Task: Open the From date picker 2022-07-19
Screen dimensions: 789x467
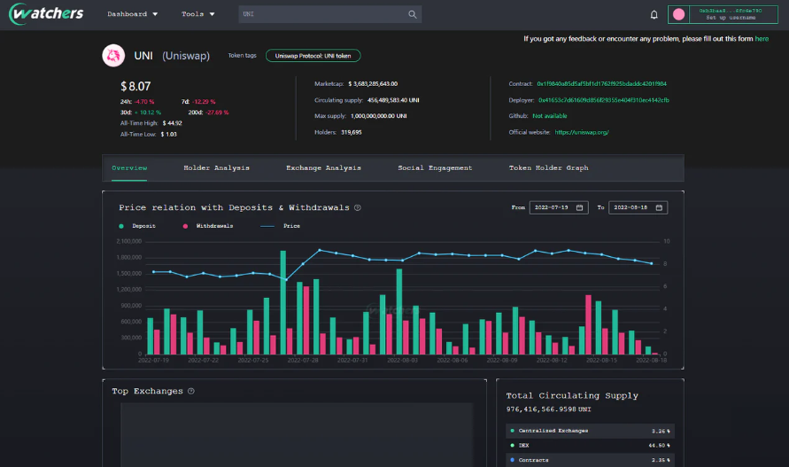Action: click(559, 207)
